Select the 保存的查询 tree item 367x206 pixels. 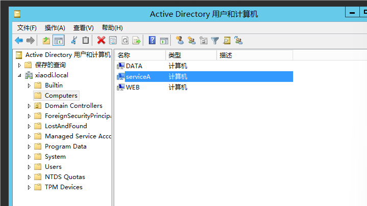point(50,65)
